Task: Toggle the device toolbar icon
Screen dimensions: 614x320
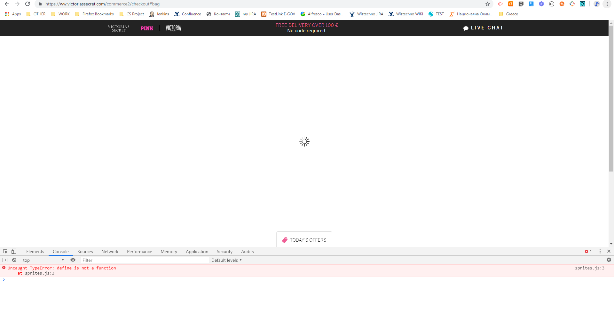Action: coord(14,252)
